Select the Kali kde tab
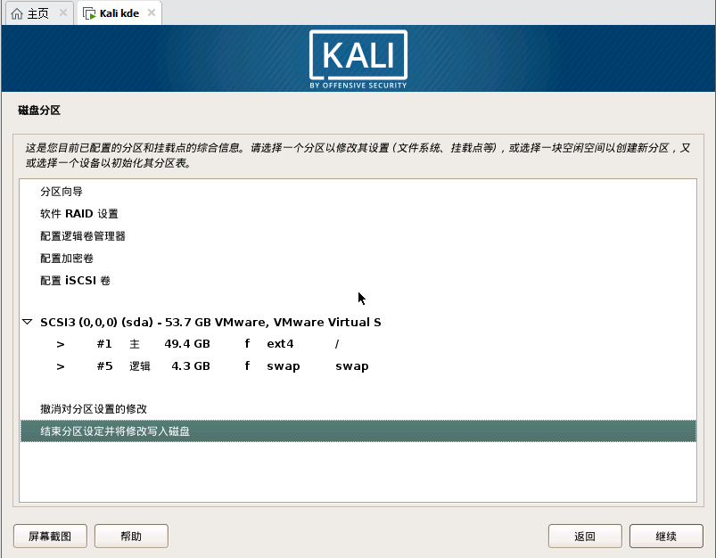Viewport: 716px width, 558px height. click(x=119, y=13)
